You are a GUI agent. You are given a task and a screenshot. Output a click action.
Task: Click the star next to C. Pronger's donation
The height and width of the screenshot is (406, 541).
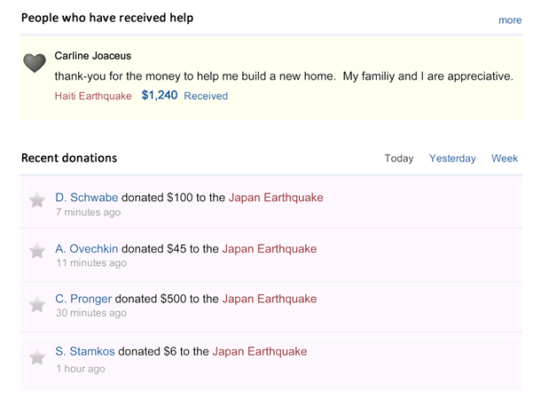(x=37, y=304)
